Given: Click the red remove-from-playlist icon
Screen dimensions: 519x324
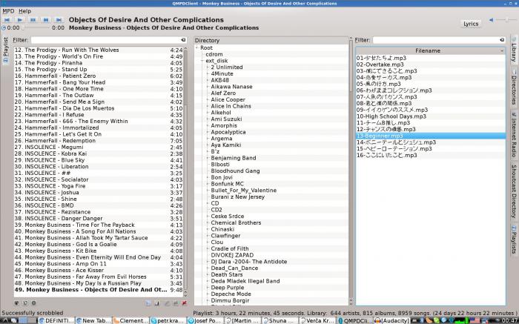Looking at the screenshot, I should pos(184,302).
